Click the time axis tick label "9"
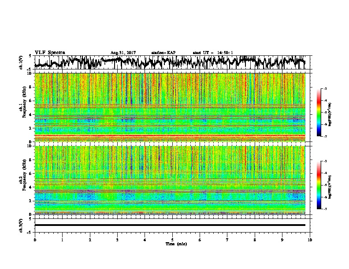Viewport: 349px width, 269px height. coord(282,240)
